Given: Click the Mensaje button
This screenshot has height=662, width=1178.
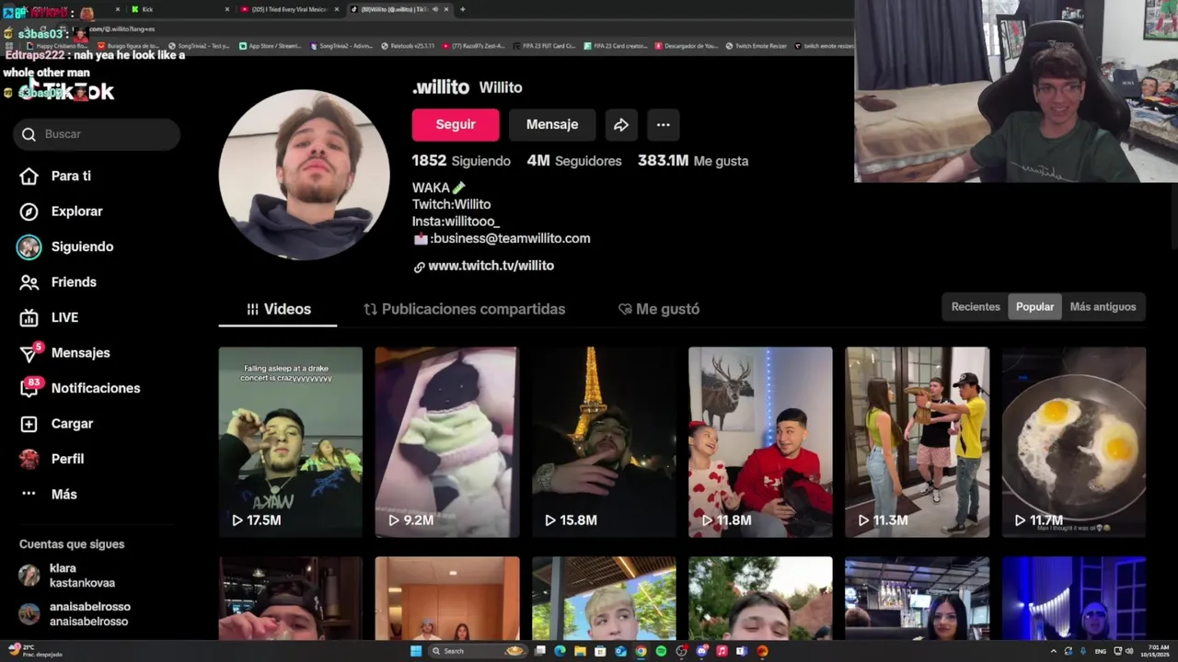Looking at the screenshot, I should 552,125.
